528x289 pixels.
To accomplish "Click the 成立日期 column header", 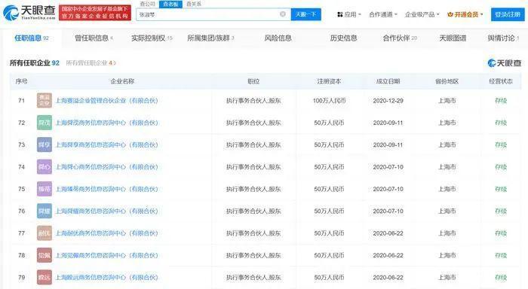I will pos(388,81).
